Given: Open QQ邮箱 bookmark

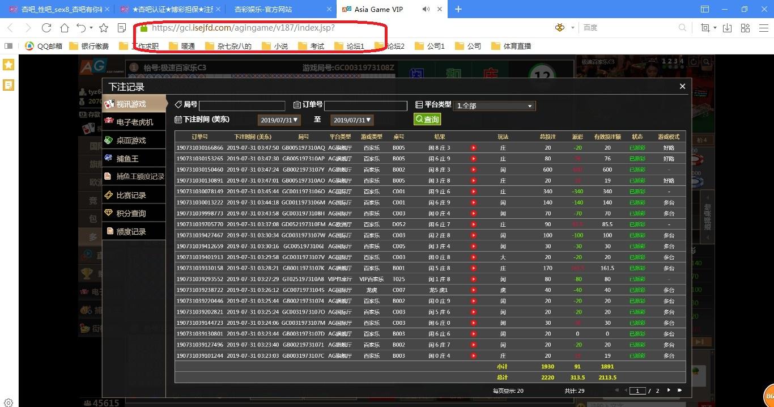Looking at the screenshot, I should coord(44,46).
